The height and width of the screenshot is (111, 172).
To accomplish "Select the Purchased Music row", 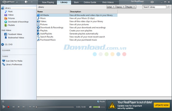I will [x=77, y=40].
